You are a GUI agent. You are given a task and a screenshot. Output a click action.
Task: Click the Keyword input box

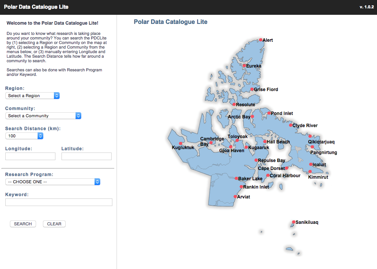coord(58,202)
